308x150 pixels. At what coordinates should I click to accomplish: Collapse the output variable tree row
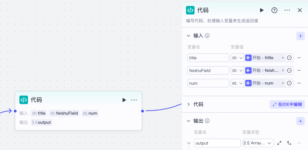tap(189, 143)
